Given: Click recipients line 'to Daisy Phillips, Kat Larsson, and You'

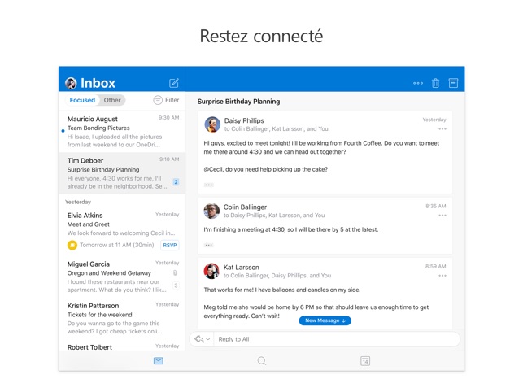Looking at the screenshot, I should pyautogui.click(x=274, y=216).
